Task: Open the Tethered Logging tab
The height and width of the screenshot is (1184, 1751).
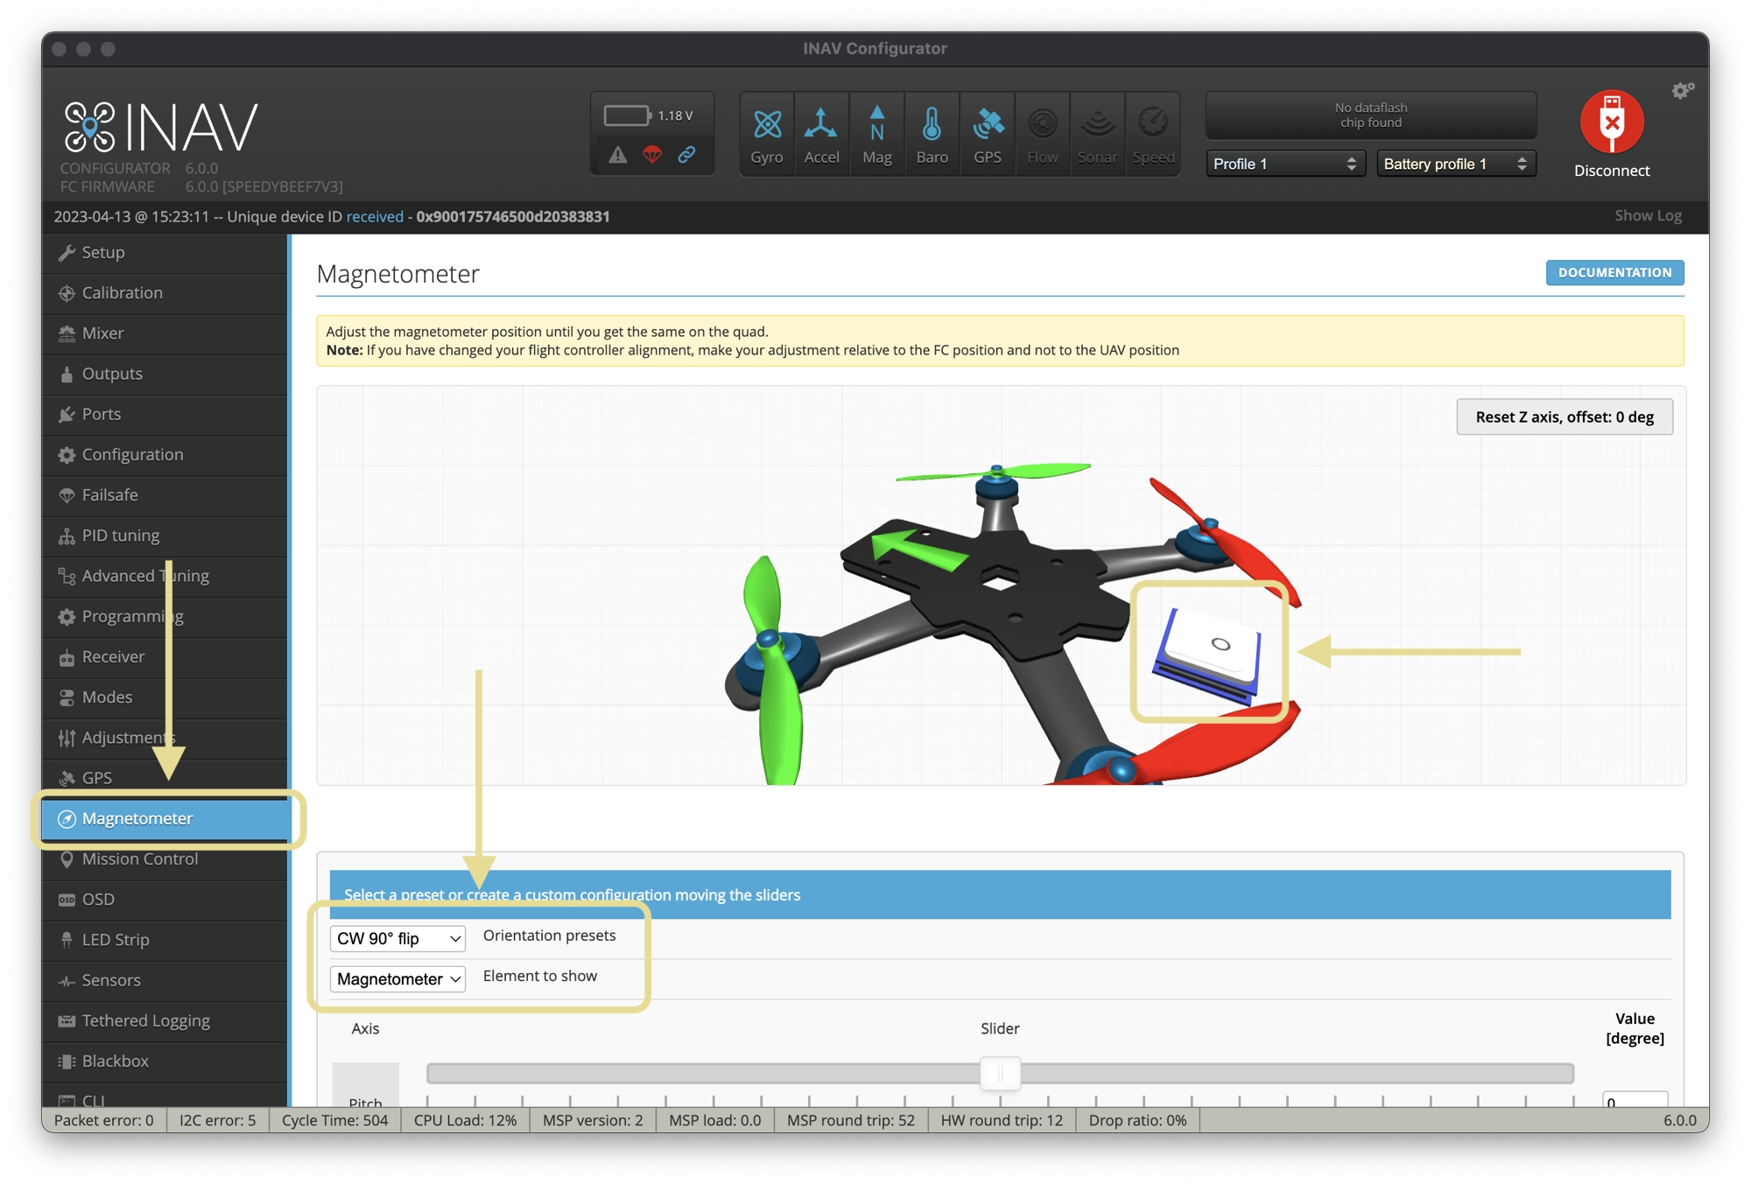Action: (165, 1020)
